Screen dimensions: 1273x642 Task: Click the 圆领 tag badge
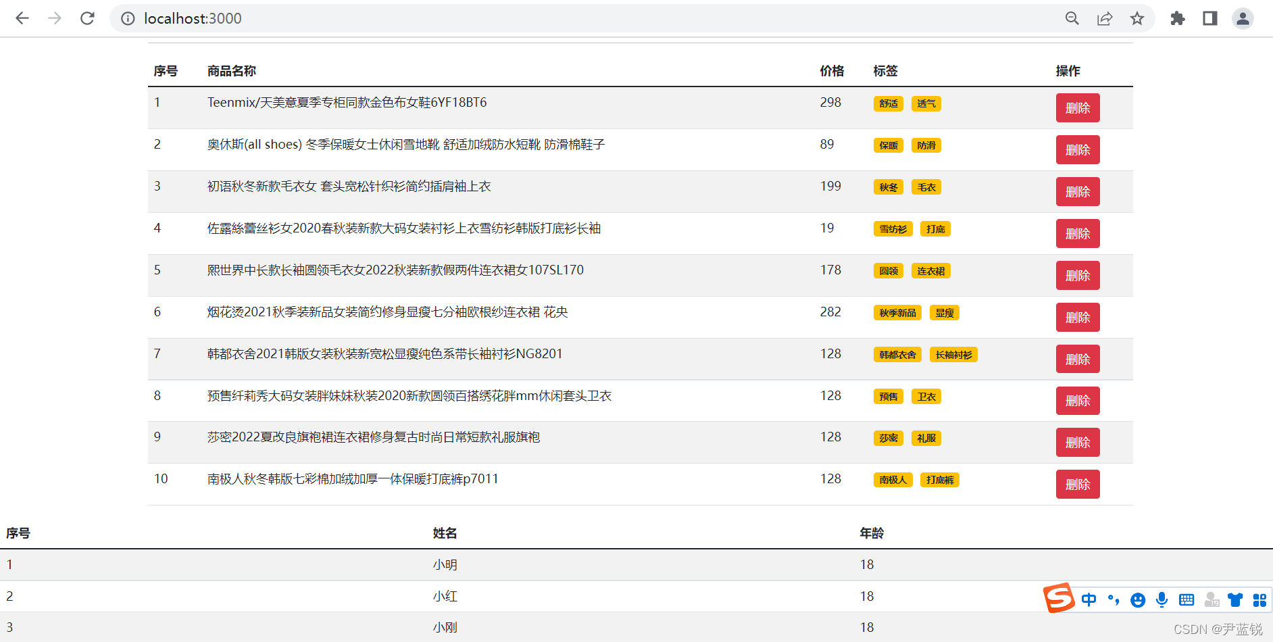[x=889, y=271]
